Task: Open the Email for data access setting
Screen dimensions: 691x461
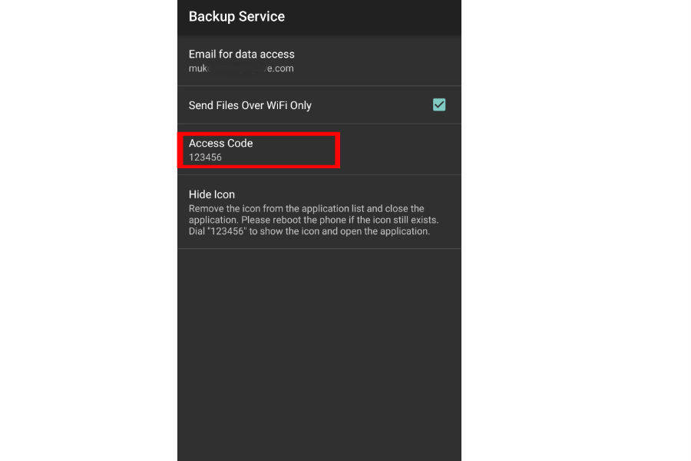Action: [x=319, y=61]
